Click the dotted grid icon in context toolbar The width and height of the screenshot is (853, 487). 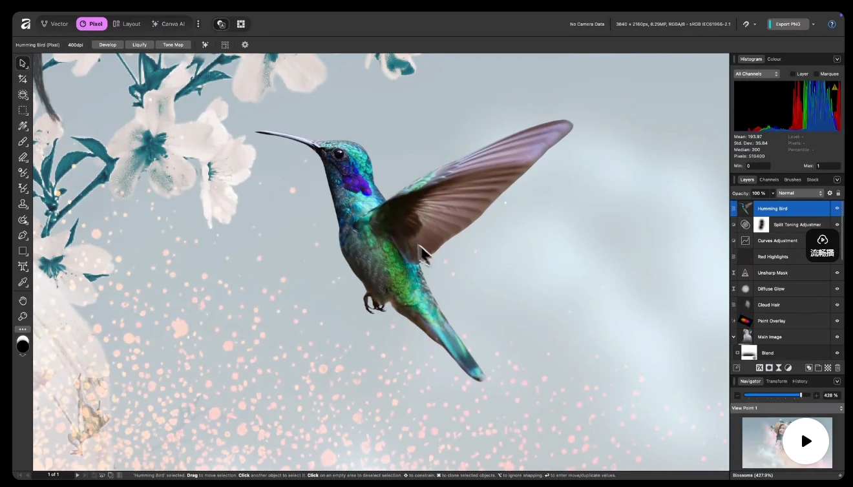225,45
